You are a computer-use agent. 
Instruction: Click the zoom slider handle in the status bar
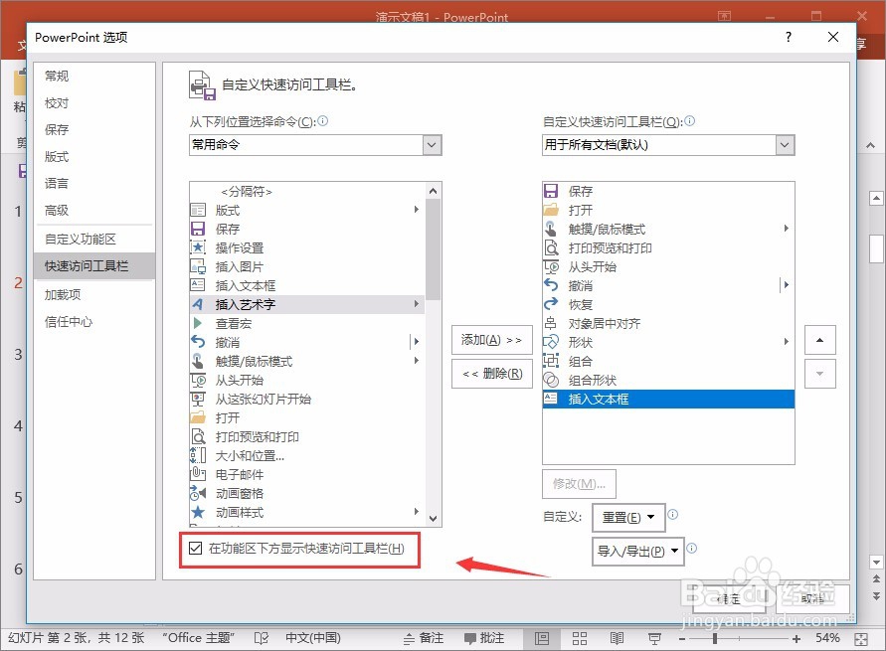[x=715, y=639]
